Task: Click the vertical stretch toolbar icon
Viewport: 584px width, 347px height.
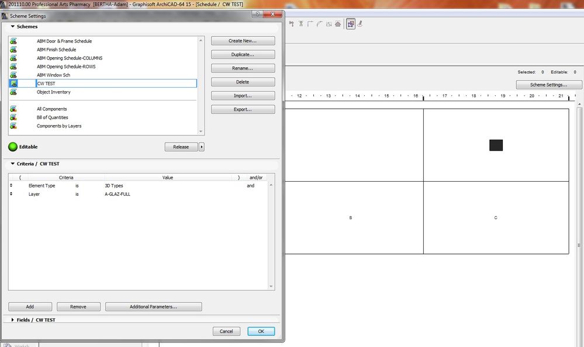Action: 301,24
